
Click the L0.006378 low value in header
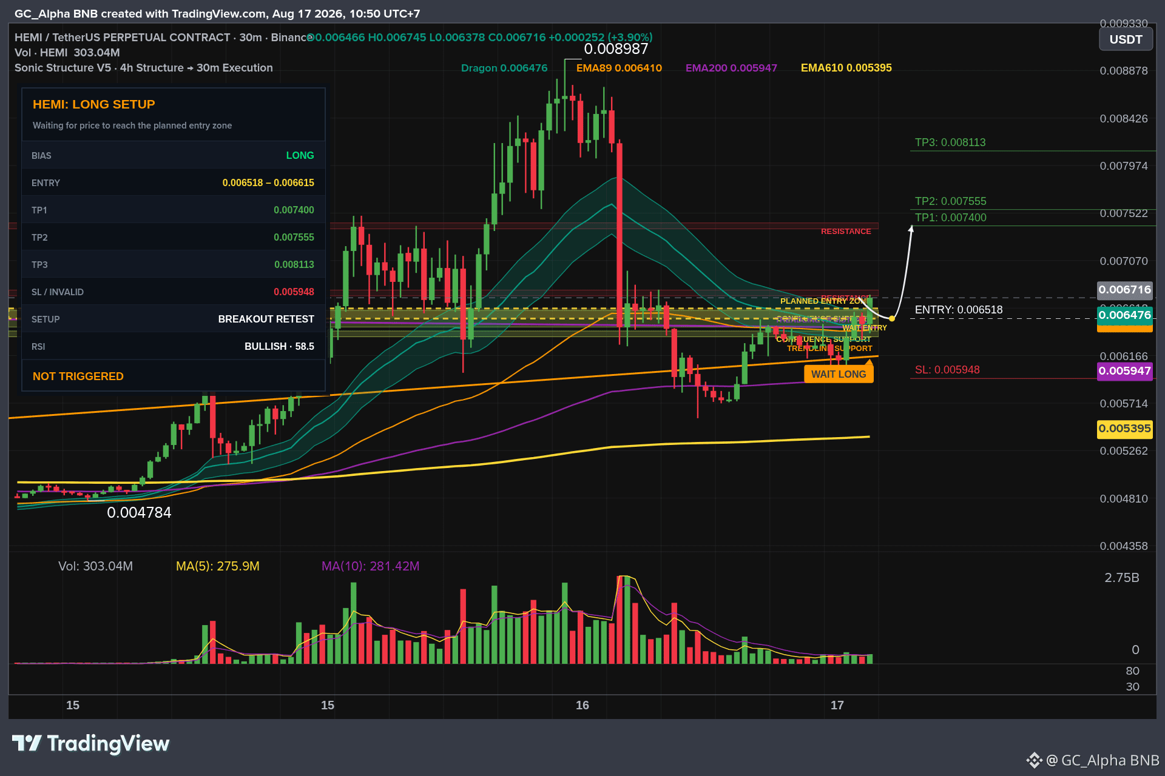[458, 38]
